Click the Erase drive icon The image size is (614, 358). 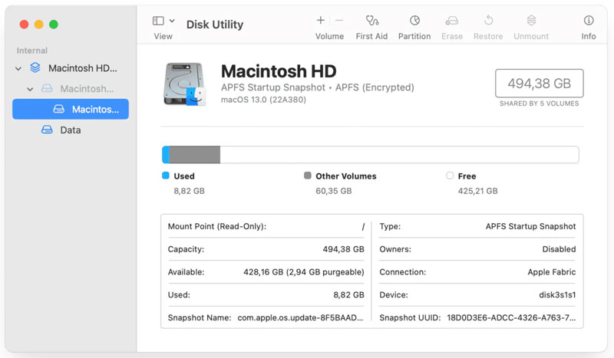coord(452,21)
